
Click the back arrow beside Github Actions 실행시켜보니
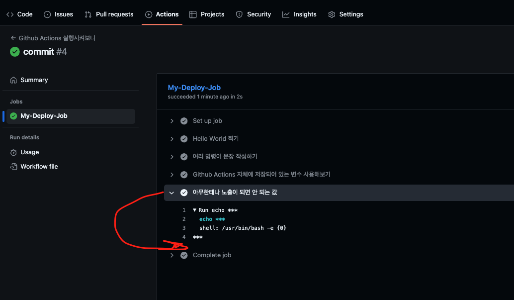pyautogui.click(x=13, y=38)
